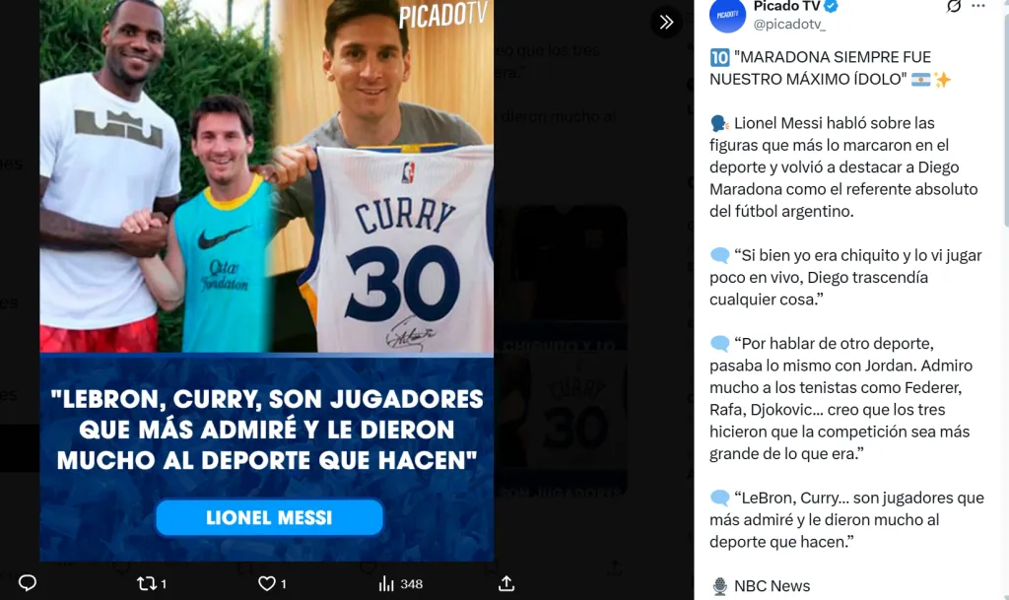Click the blue verified badge next to Picado TV
Screen dimensions: 1009x600
coord(832,7)
